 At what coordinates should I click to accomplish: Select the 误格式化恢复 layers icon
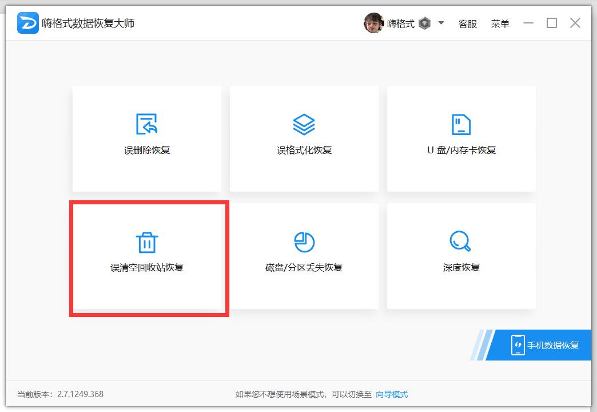[304, 124]
